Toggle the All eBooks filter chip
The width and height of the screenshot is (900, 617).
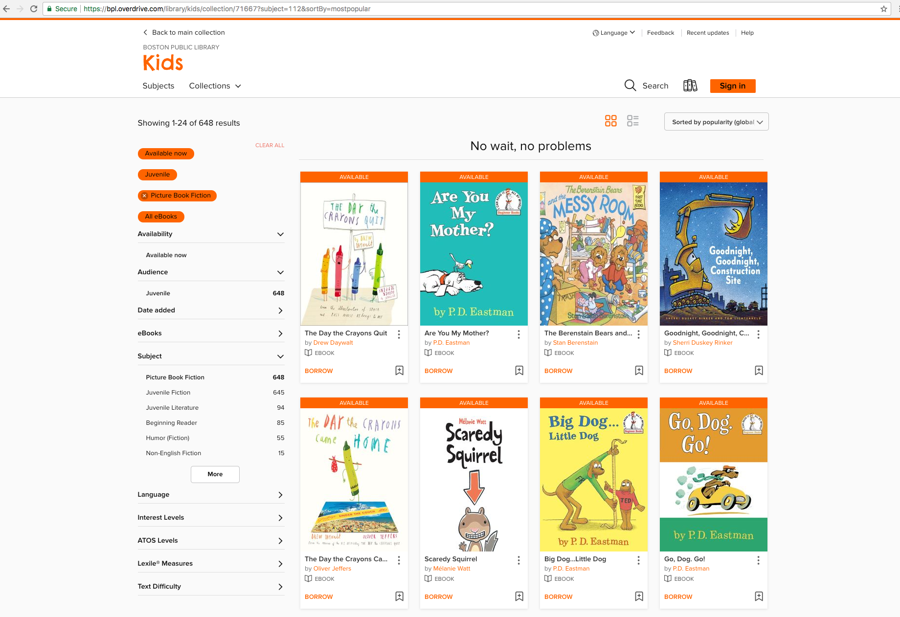161,217
